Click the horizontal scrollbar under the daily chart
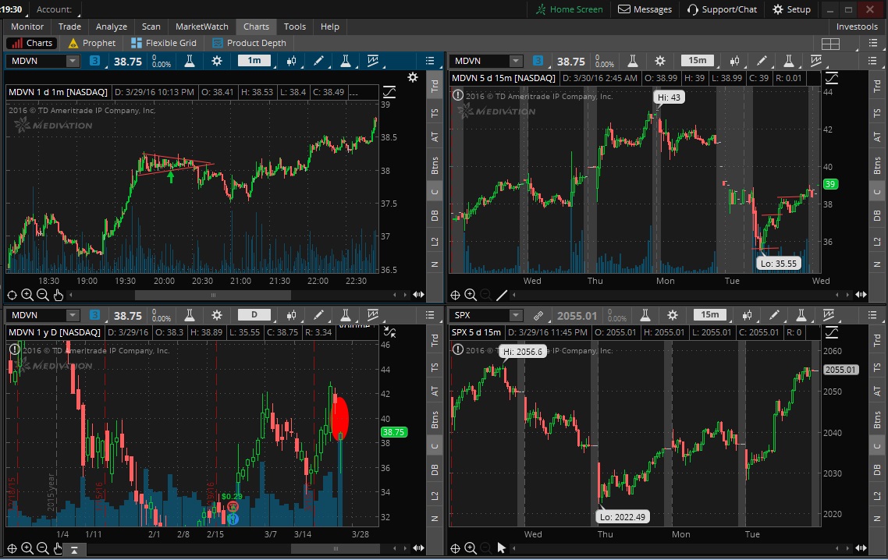888x560 pixels. 336,548
